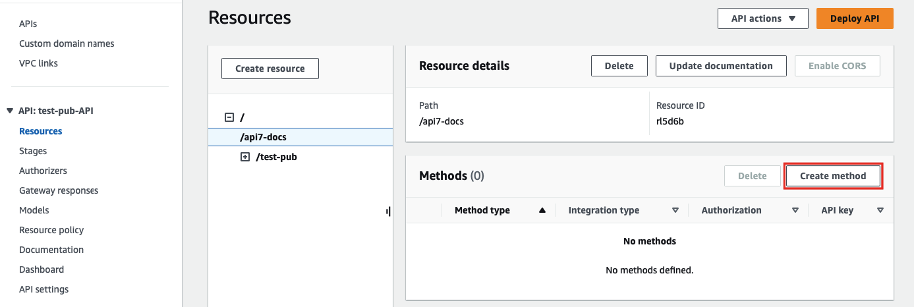914x307 pixels.
Task: Collapse the root "/" resource tree node
Action: click(229, 117)
